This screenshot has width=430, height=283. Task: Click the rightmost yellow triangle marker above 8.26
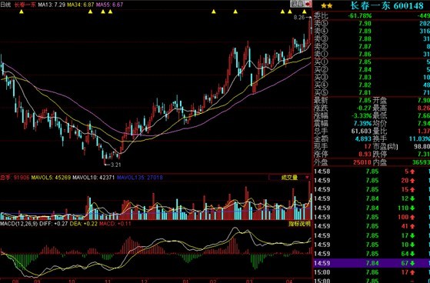pos(304,12)
